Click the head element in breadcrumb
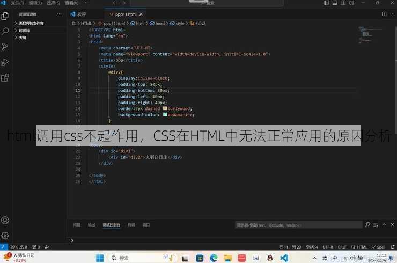The image size is (397, 263). pos(160,23)
